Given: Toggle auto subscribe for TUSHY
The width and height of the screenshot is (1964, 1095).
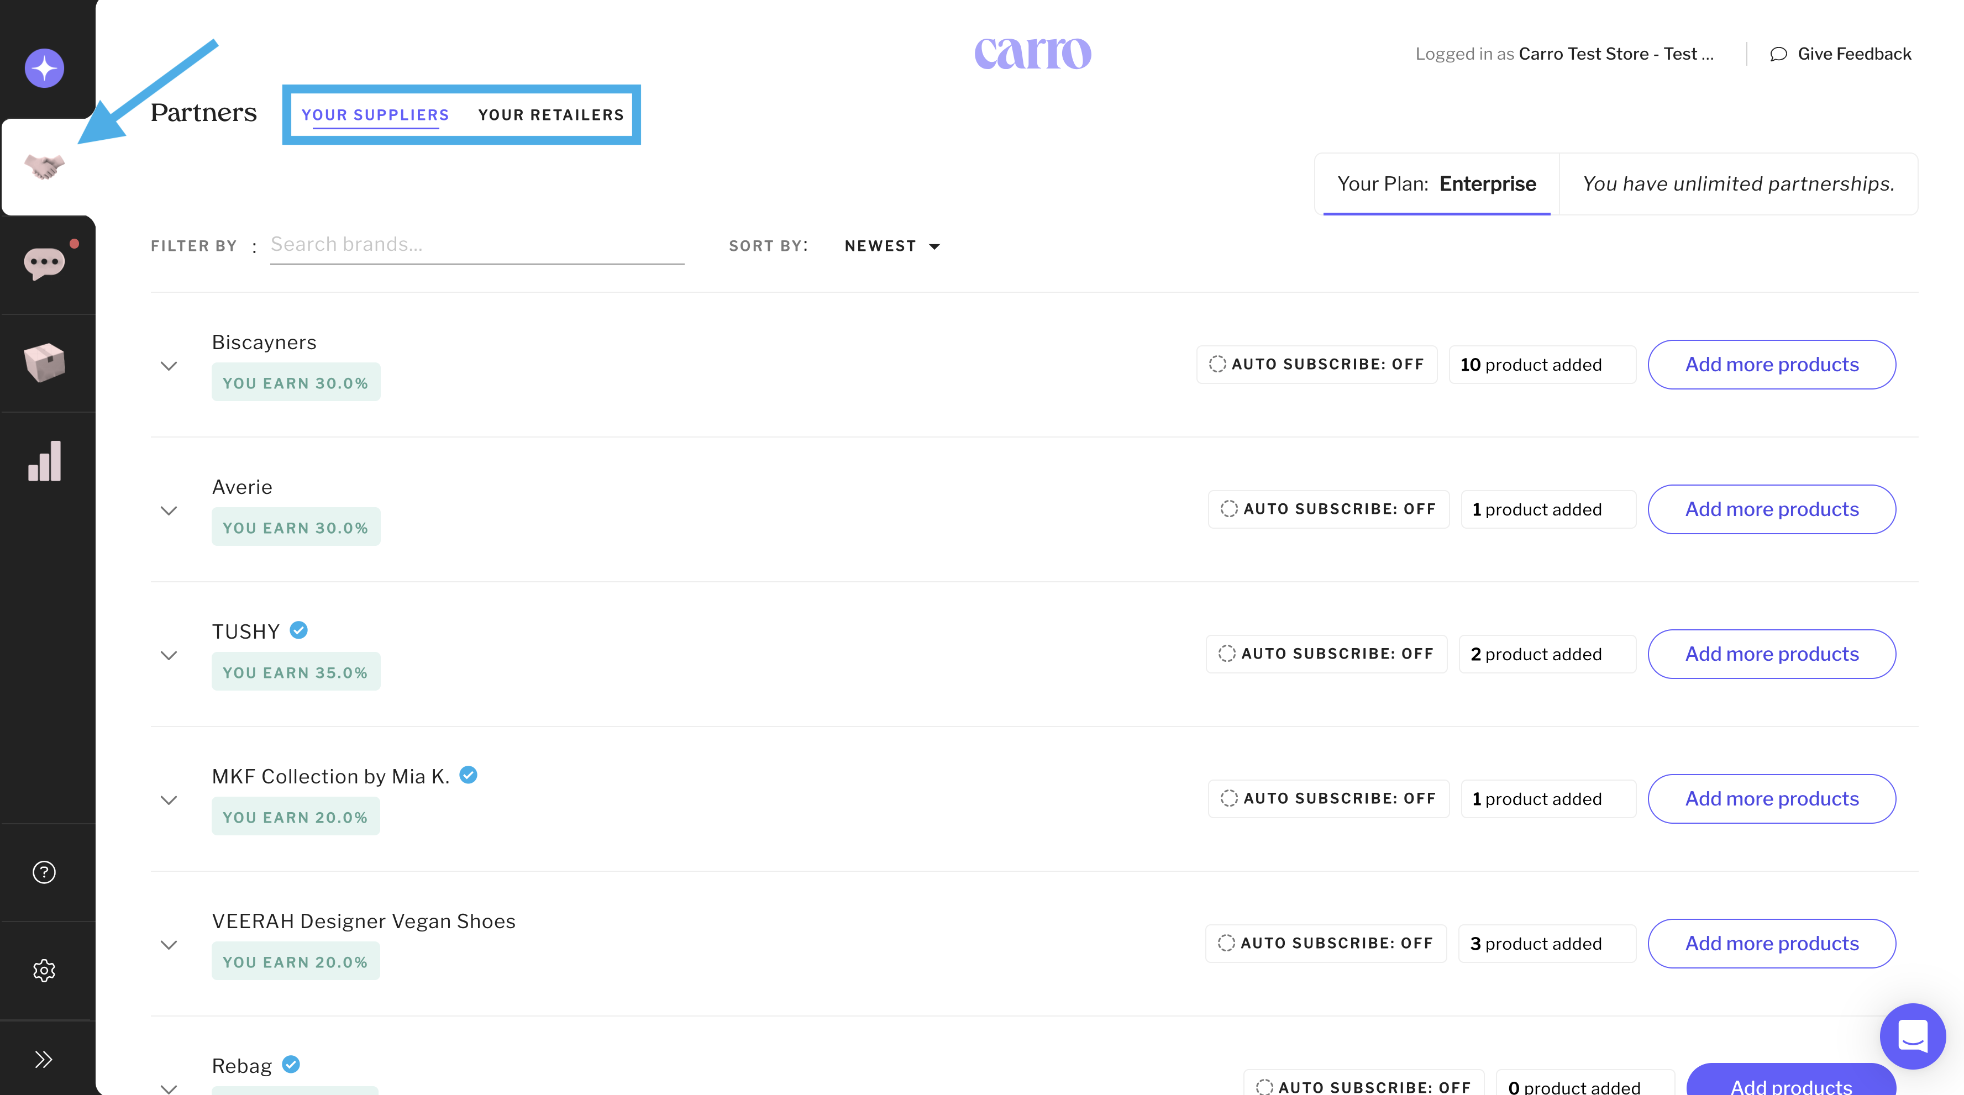Looking at the screenshot, I should (x=1326, y=654).
